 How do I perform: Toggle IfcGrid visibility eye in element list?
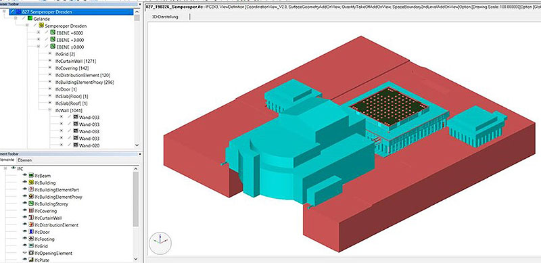coord(25,245)
